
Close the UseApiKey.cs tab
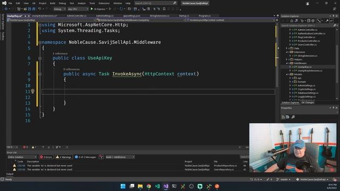click(x=29, y=16)
